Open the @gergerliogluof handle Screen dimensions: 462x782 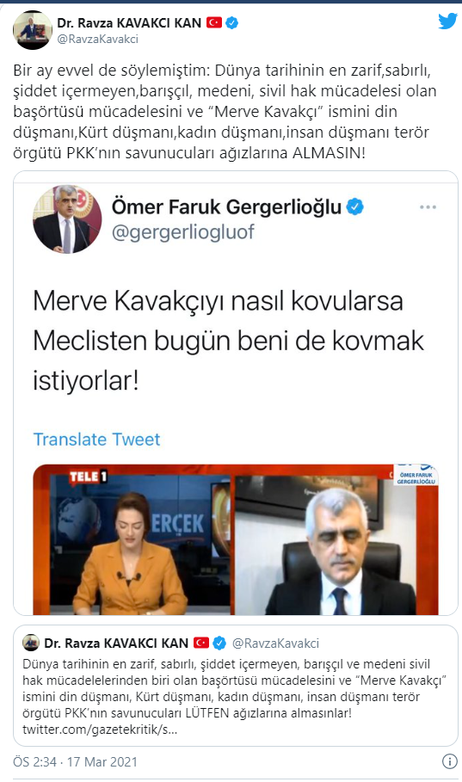[183, 232]
